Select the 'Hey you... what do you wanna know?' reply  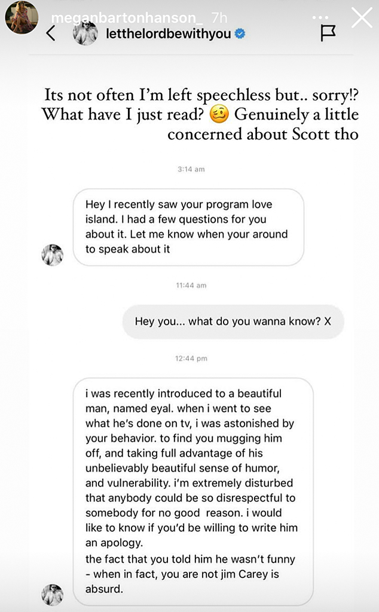[233, 322]
